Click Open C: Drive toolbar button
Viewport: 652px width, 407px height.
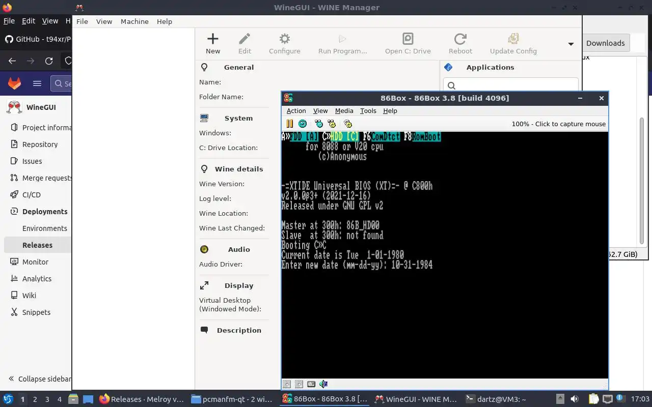407,43
